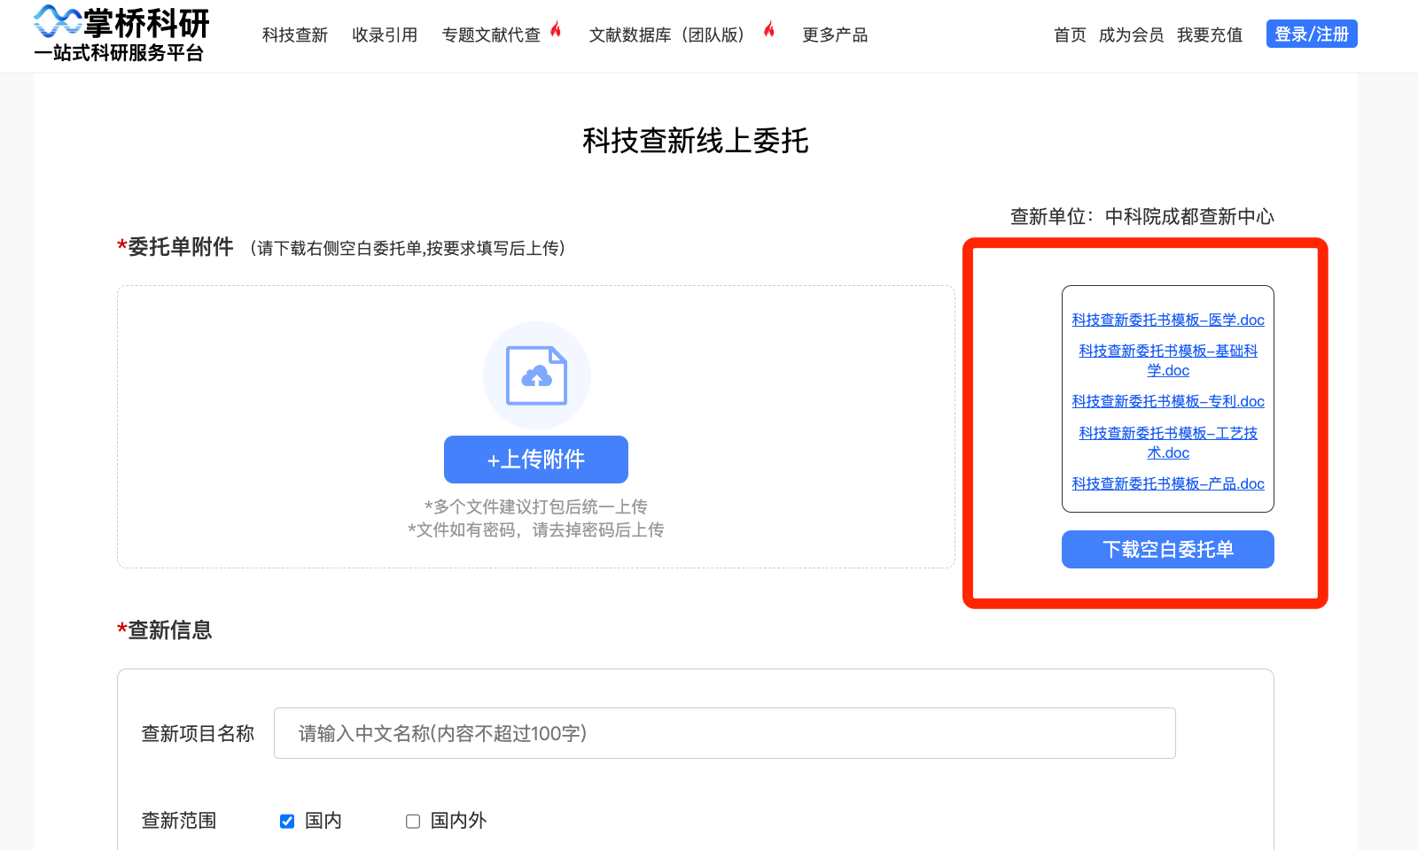The height and width of the screenshot is (850, 1418).
Task: Click the flame icon beside 文献数据库（团队版）
Action: [x=769, y=29]
